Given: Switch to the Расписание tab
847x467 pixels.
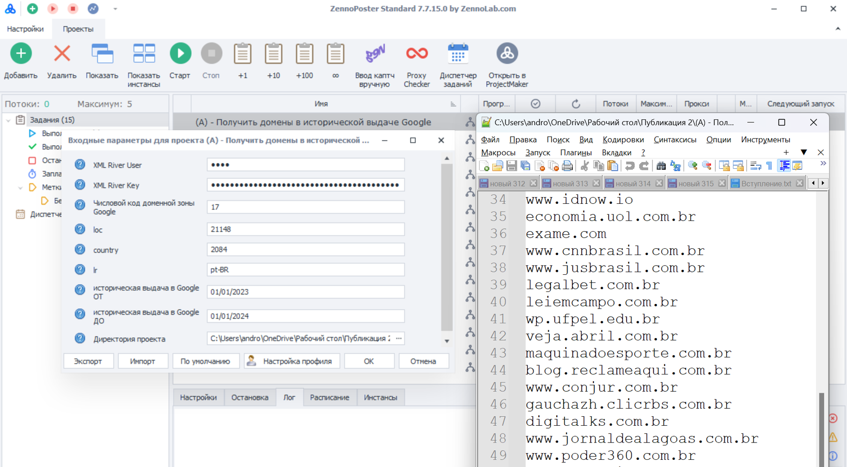Looking at the screenshot, I should [329, 397].
